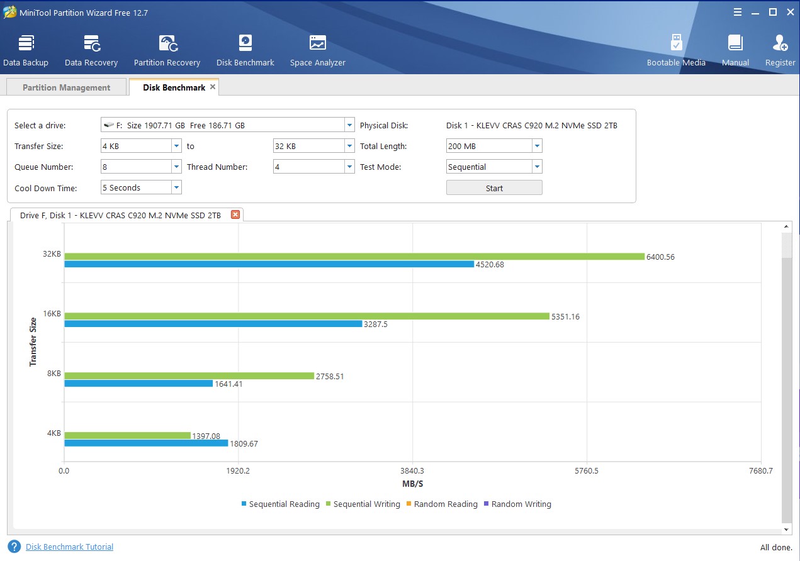Screen dimensions: 800x561
Task: Click the 8KB sequential writing bar
Action: (189, 376)
